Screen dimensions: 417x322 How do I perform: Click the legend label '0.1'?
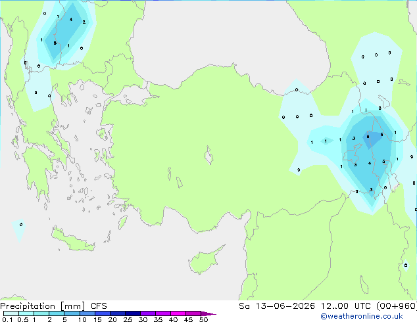point(7,319)
